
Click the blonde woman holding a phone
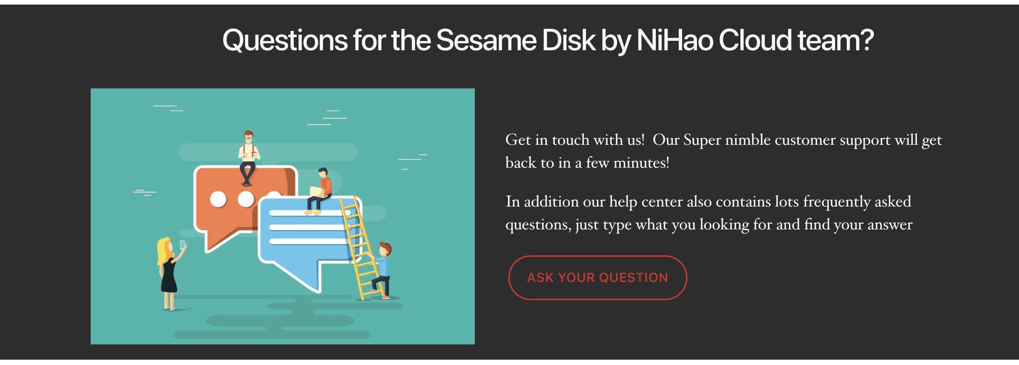[171, 274]
